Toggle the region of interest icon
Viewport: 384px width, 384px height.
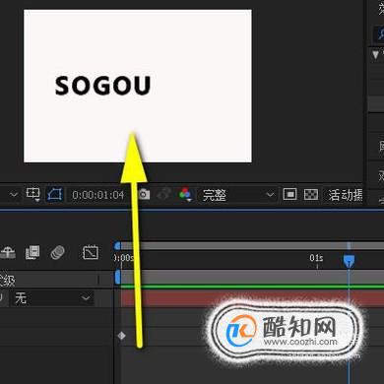click(289, 194)
